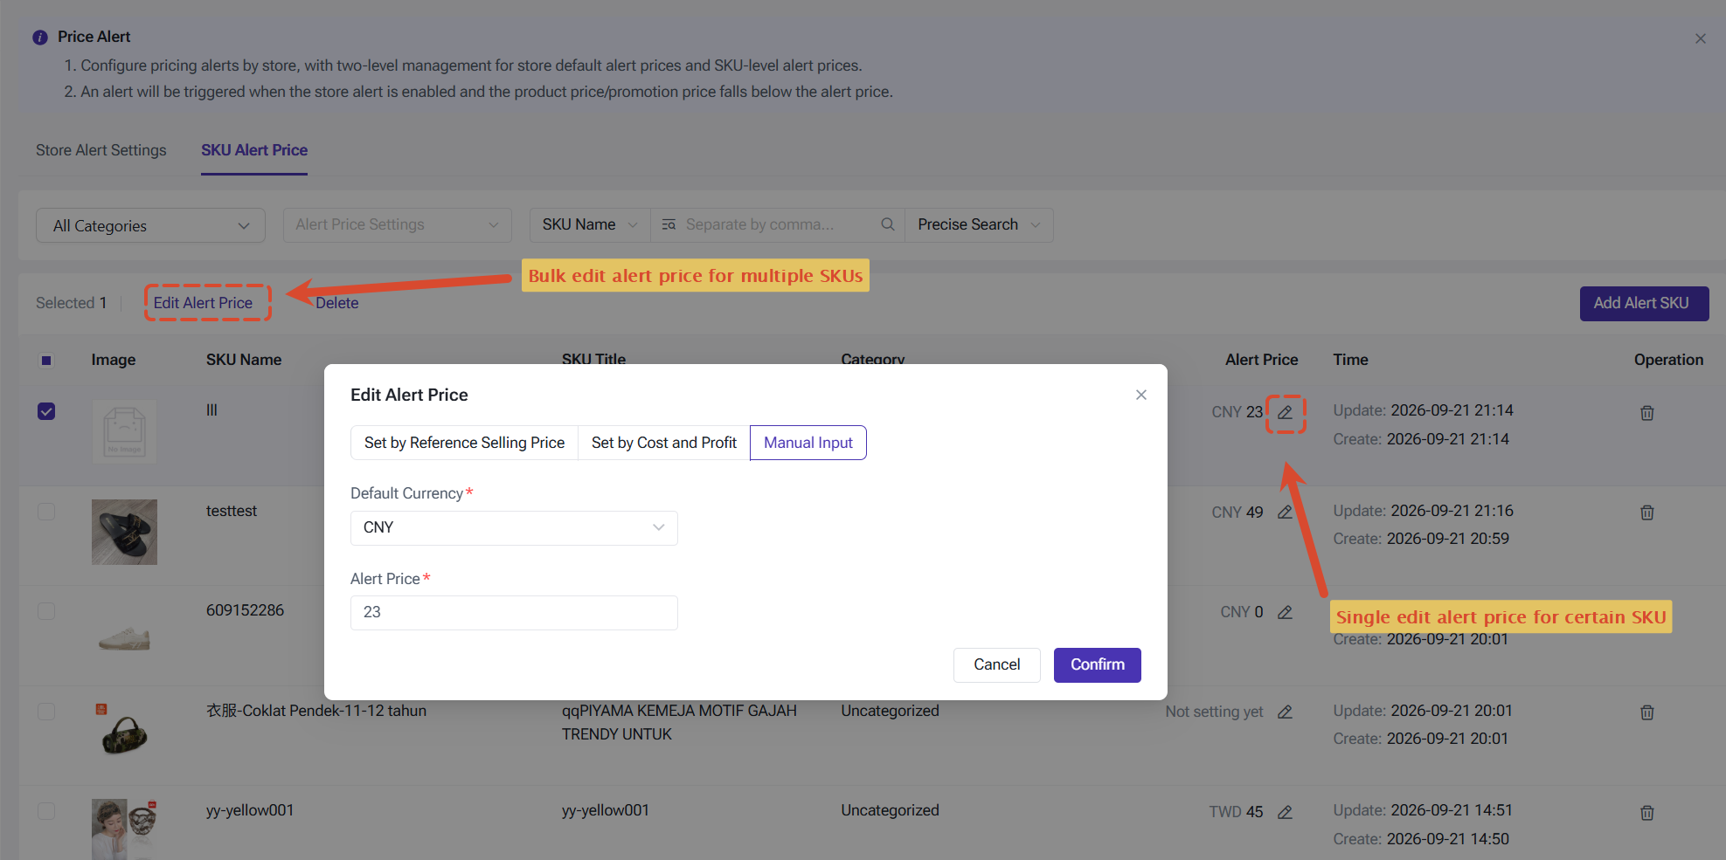This screenshot has height=860, width=1726.
Task: Open the Precise Search dropdown
Action: click(x=979, y=224)
